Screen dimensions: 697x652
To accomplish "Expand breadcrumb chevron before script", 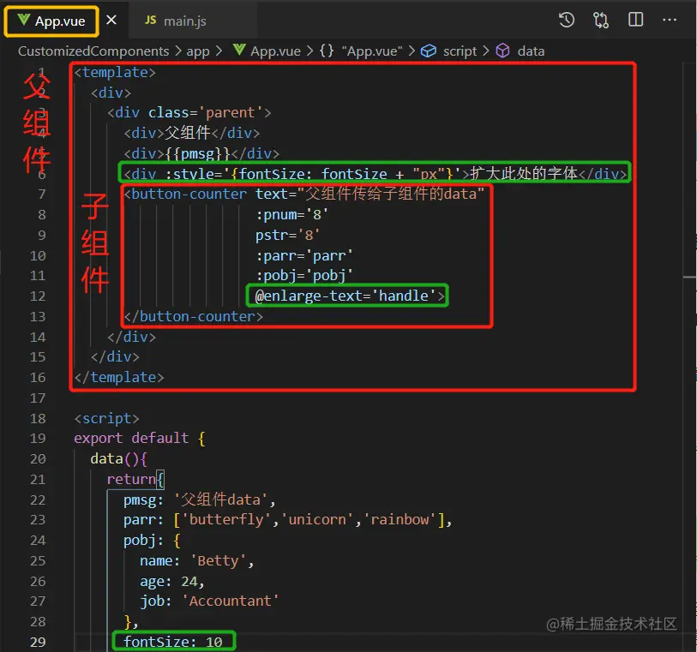I will pyautogui.click(x=412, y=51).
